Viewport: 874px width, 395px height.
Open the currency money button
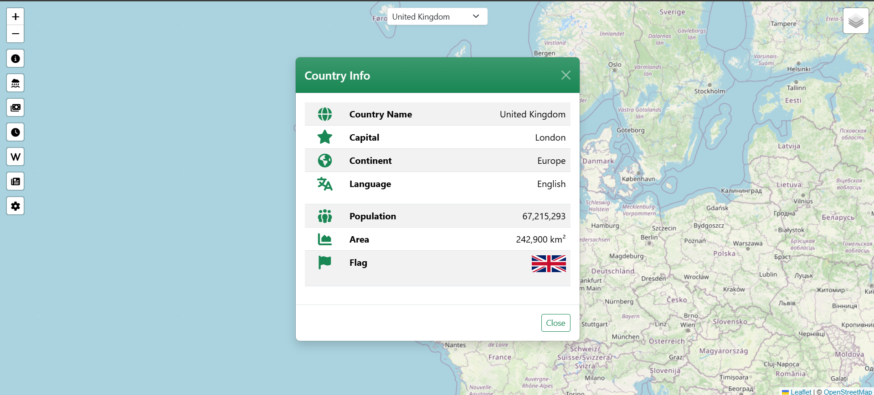[15, 108]
